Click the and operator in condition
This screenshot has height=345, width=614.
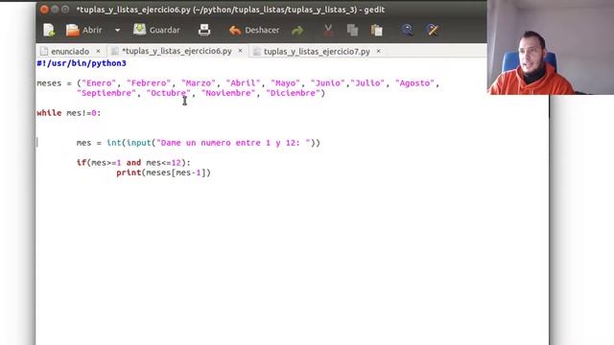pyautogui.click(x=133, y=163)
